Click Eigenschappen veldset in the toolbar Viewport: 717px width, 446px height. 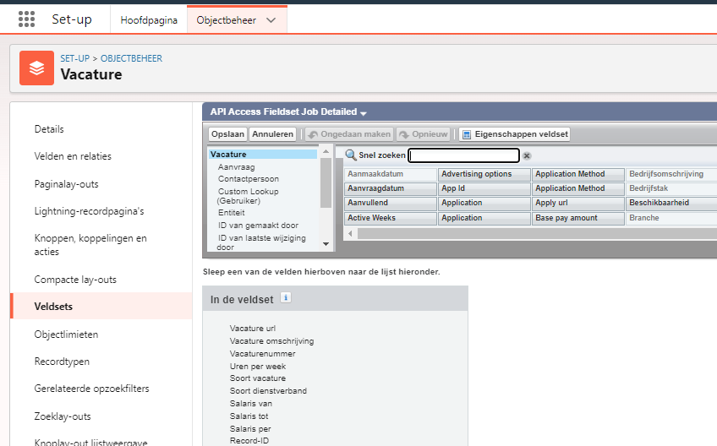click(515, 134)
